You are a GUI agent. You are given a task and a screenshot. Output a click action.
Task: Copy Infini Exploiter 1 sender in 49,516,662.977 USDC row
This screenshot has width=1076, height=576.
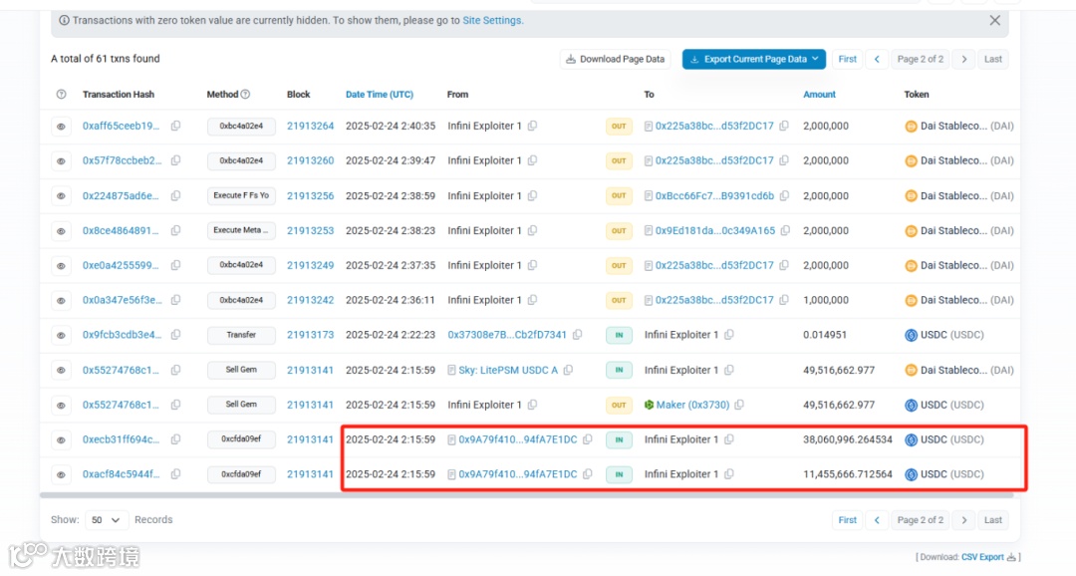click(x=532, y=405)
